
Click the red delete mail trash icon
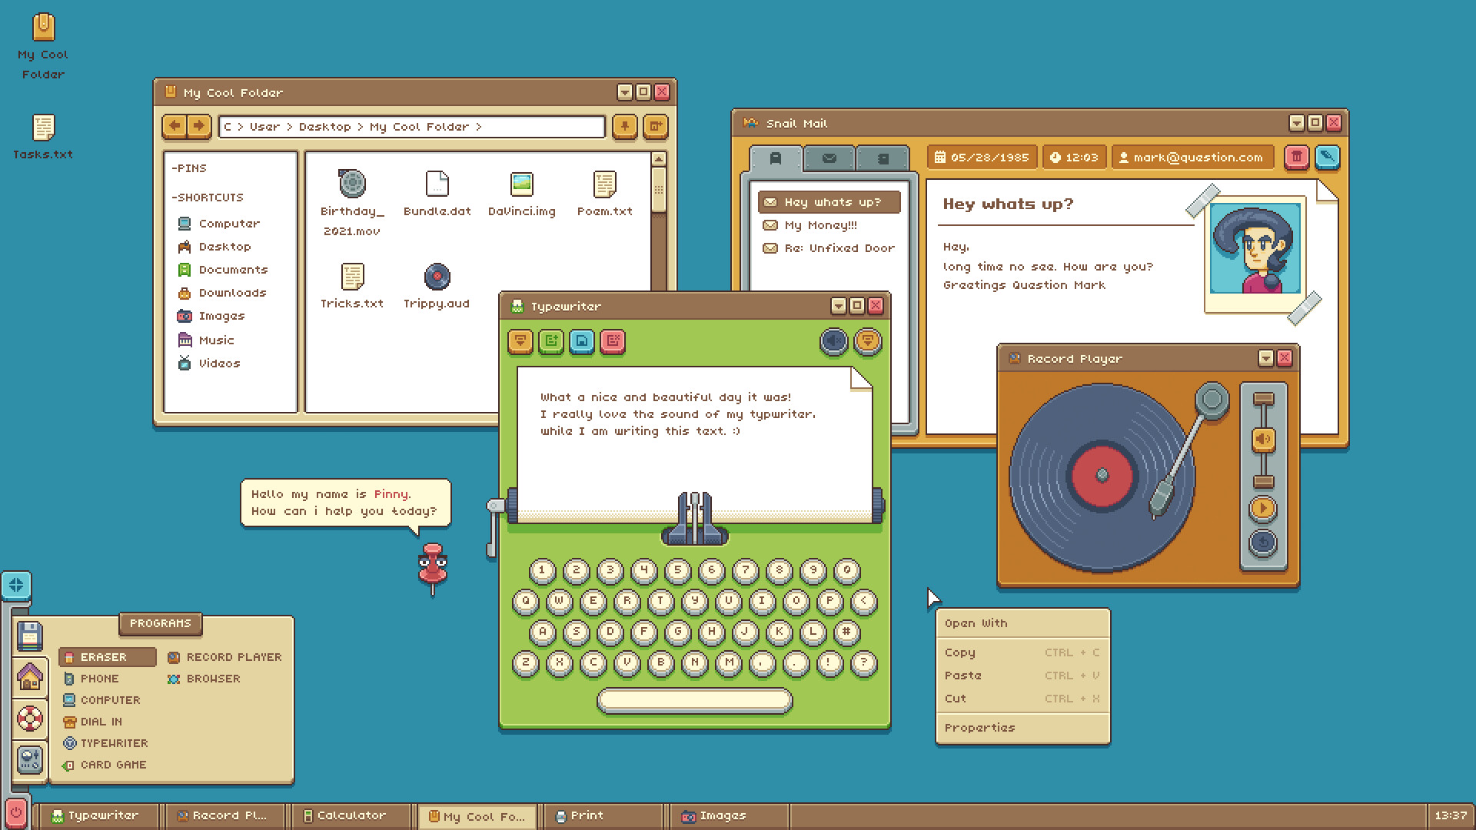click(x=1296, y=158)
